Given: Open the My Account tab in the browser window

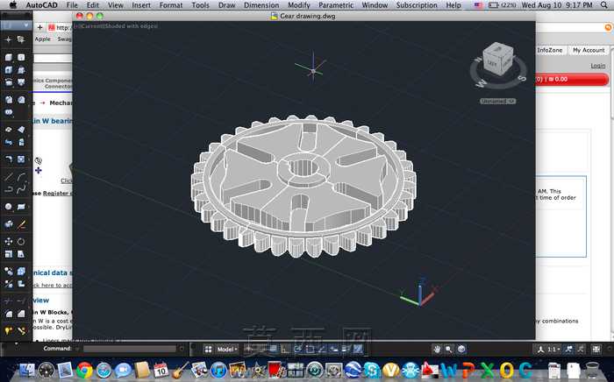Looking at the screenshot, I should pos(589,50).
